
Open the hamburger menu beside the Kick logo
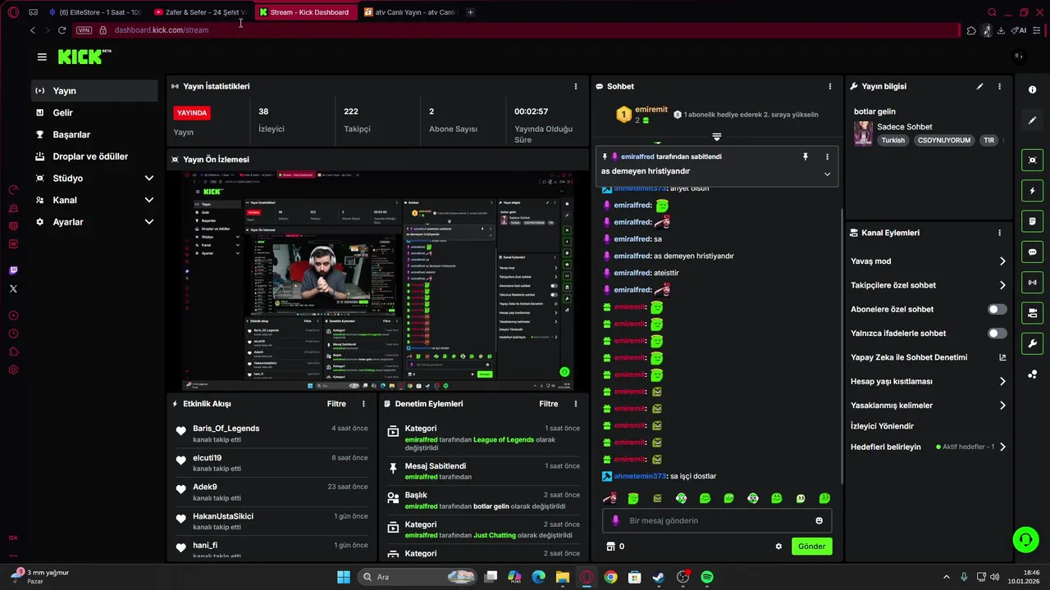pyautogui.click(x=42, y=57)
